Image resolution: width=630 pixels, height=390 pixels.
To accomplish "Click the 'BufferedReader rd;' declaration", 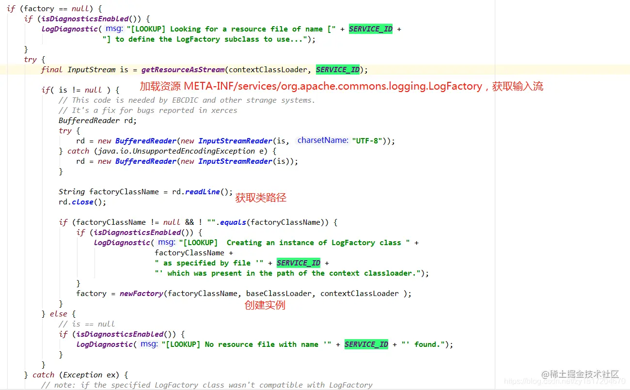I will (98, 121).
